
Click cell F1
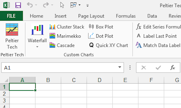point(151,87)
